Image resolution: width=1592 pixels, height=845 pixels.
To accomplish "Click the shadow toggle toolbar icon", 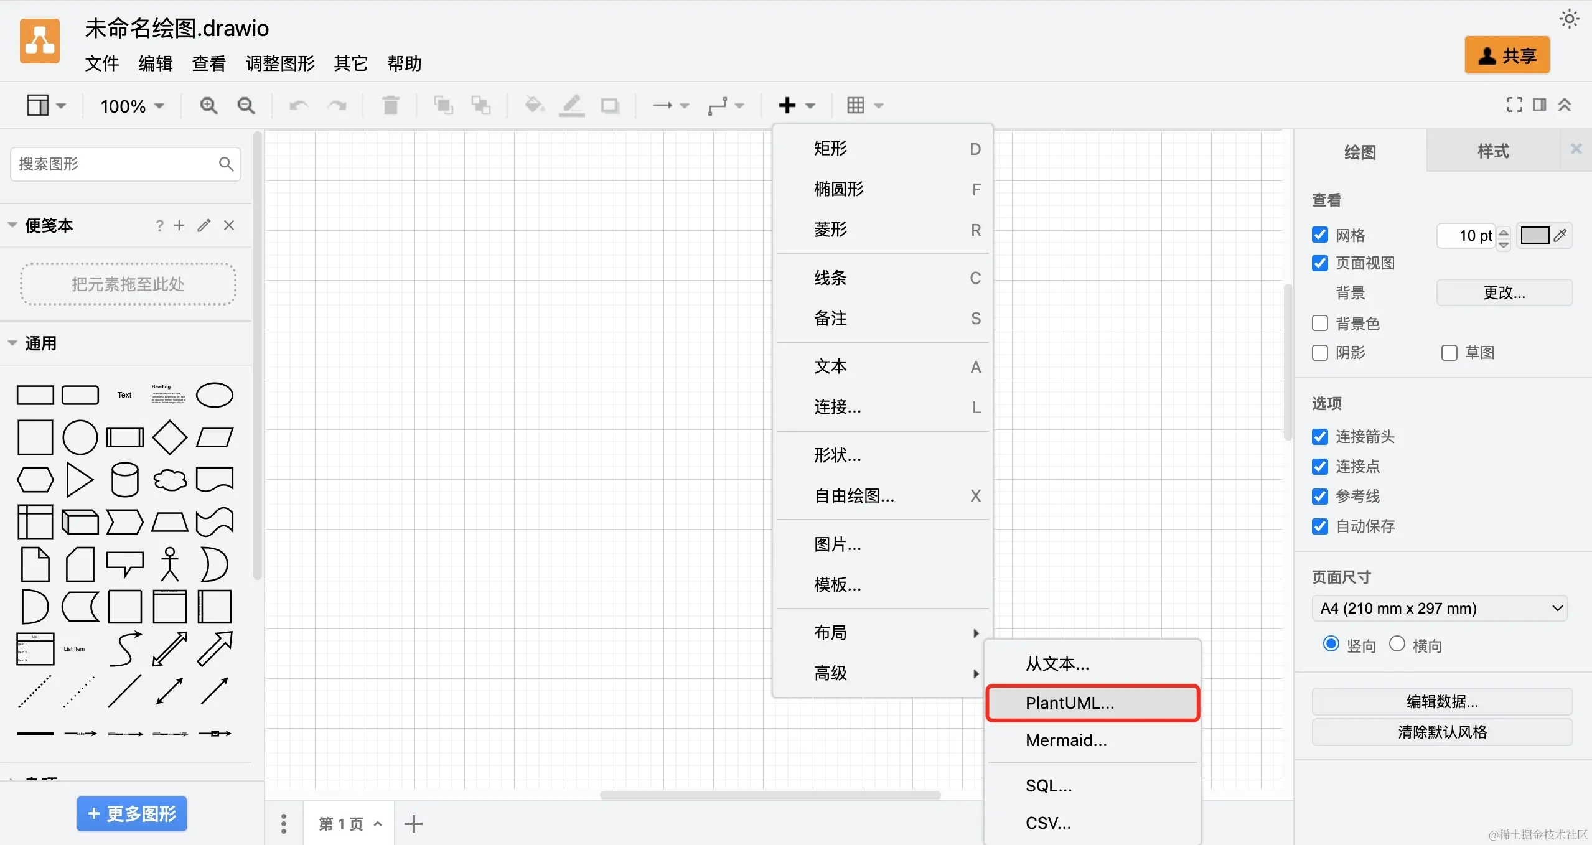I will click(610, 106).
